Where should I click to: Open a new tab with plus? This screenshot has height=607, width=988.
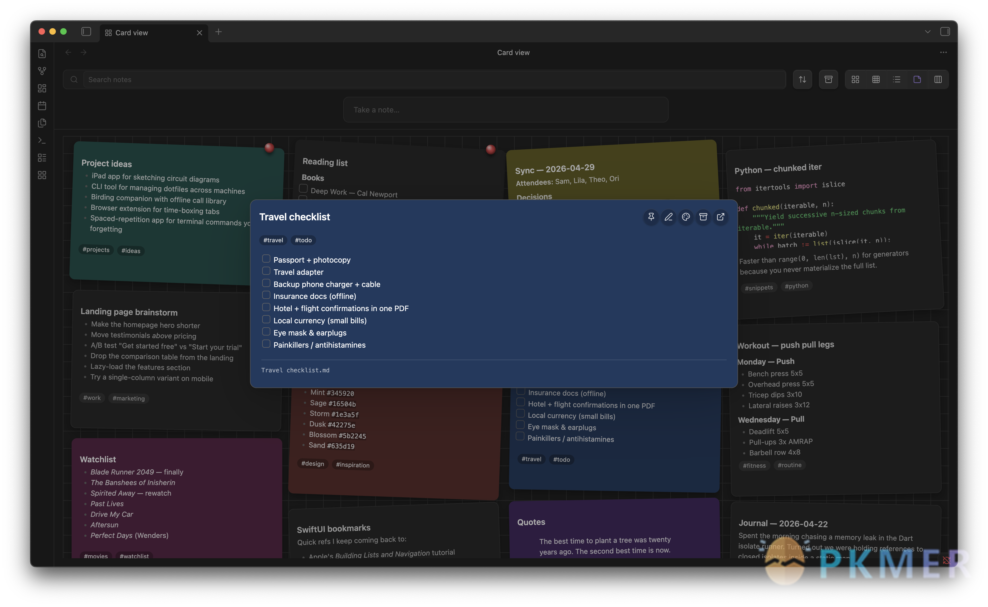point(219,32)
